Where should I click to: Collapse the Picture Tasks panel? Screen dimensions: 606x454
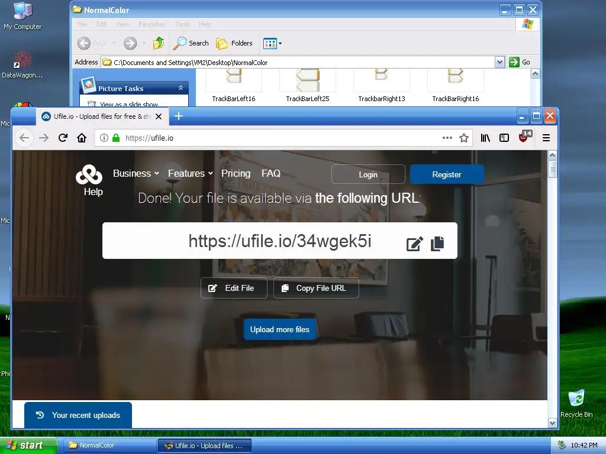pos(180,88)
